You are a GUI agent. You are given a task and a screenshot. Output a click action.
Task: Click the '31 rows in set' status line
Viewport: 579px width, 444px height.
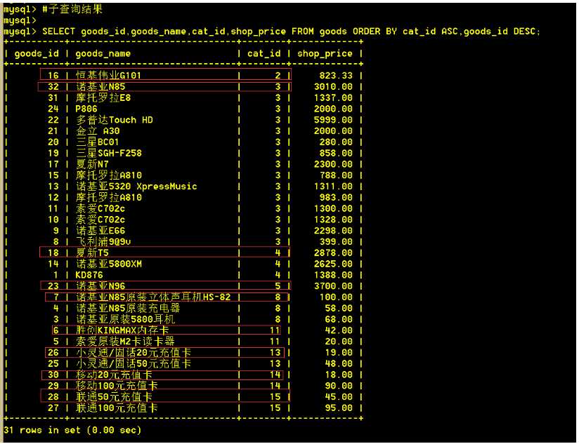click(72, 430)
